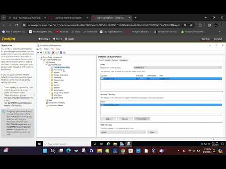Collapse the Group Policy Management root node
The width and height of the screenshot is (226, 169).
39,57
